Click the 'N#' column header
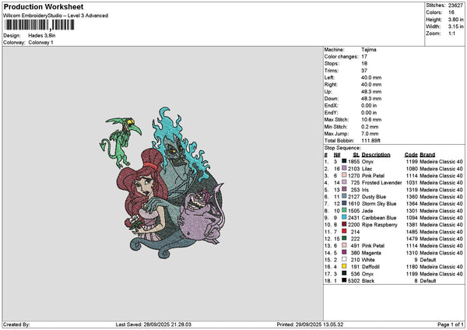 337,155
